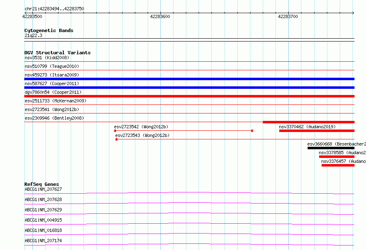This screenshot has height=250, width=366.
Task: Click the blue bar under nsv459273
Action: tap(189, 79)
